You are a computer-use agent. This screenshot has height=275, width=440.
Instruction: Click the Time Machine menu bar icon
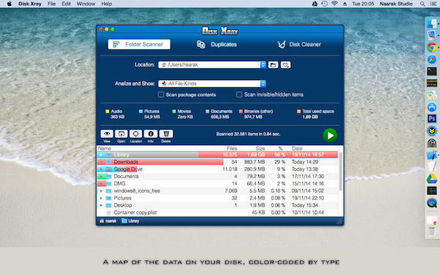[324, 4]
